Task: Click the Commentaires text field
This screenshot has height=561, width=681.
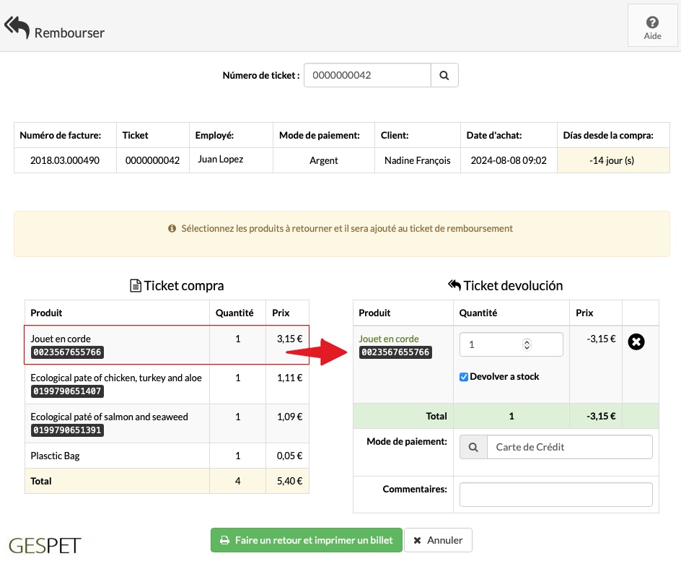Action: click(x=556, y=495)
